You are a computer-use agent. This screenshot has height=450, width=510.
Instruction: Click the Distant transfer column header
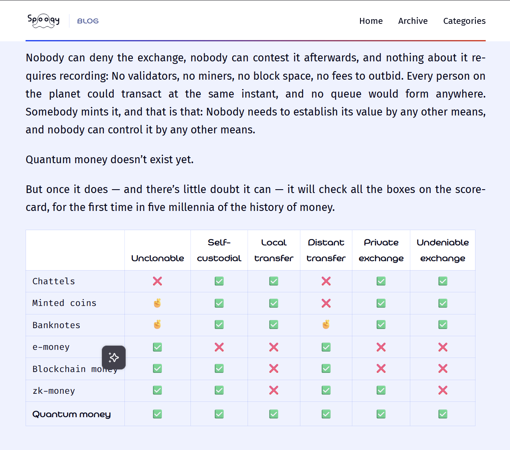[x=326, y=250]
